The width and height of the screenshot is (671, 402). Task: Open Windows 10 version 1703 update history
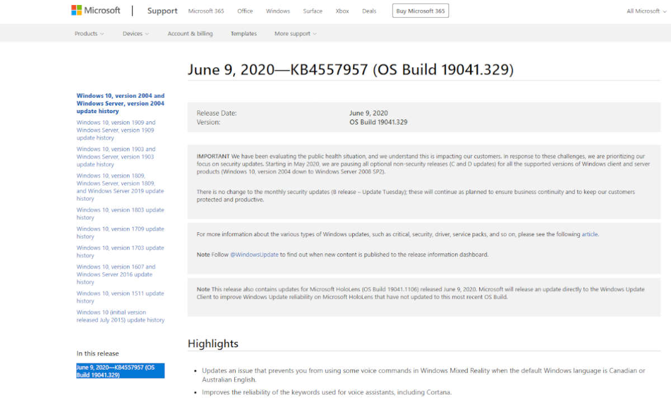120,252
